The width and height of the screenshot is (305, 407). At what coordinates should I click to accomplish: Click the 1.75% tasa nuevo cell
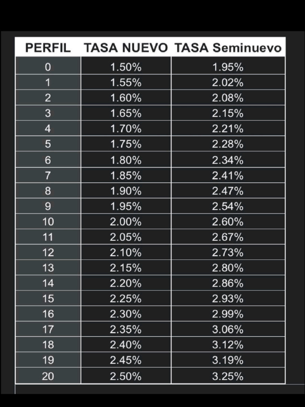[x=126, y=144]
